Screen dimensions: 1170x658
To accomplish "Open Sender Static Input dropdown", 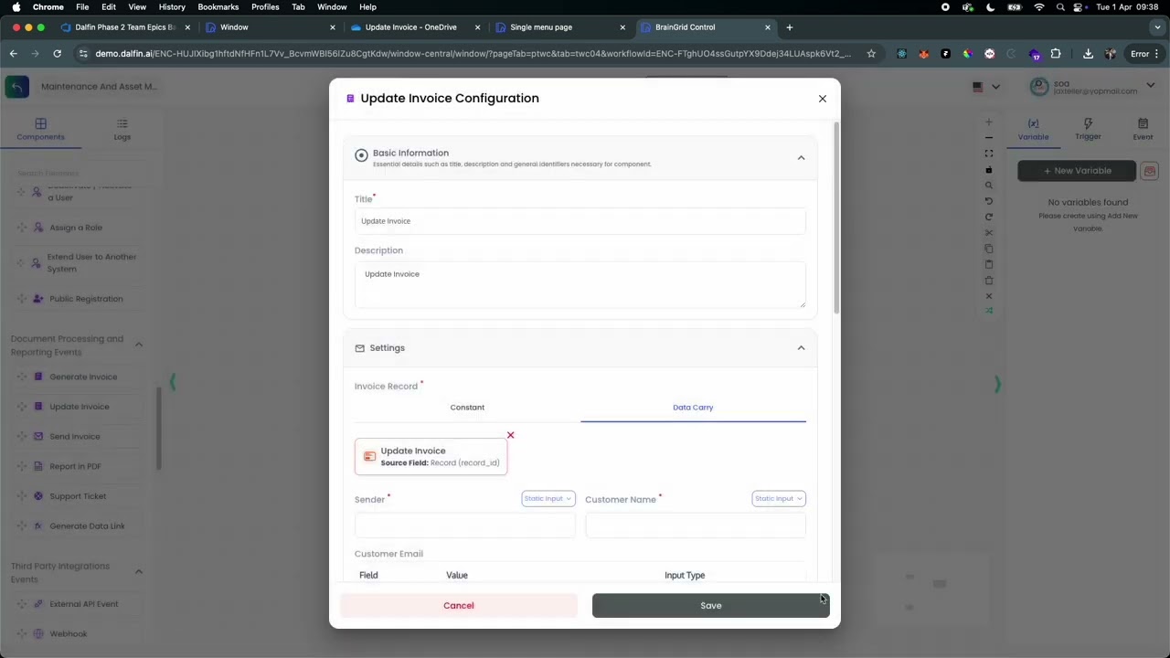I will [548, 499].
